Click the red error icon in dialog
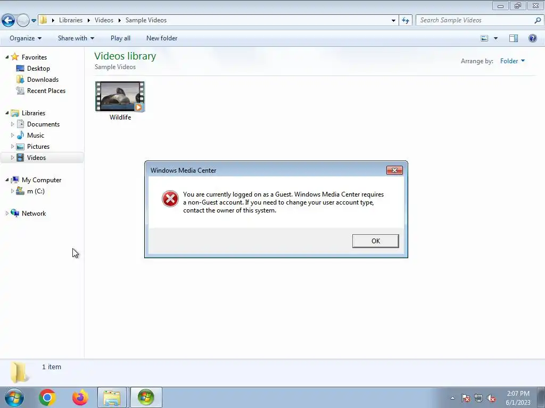Image resolution: width=545 pixels, height=408 pixels. 170,199
